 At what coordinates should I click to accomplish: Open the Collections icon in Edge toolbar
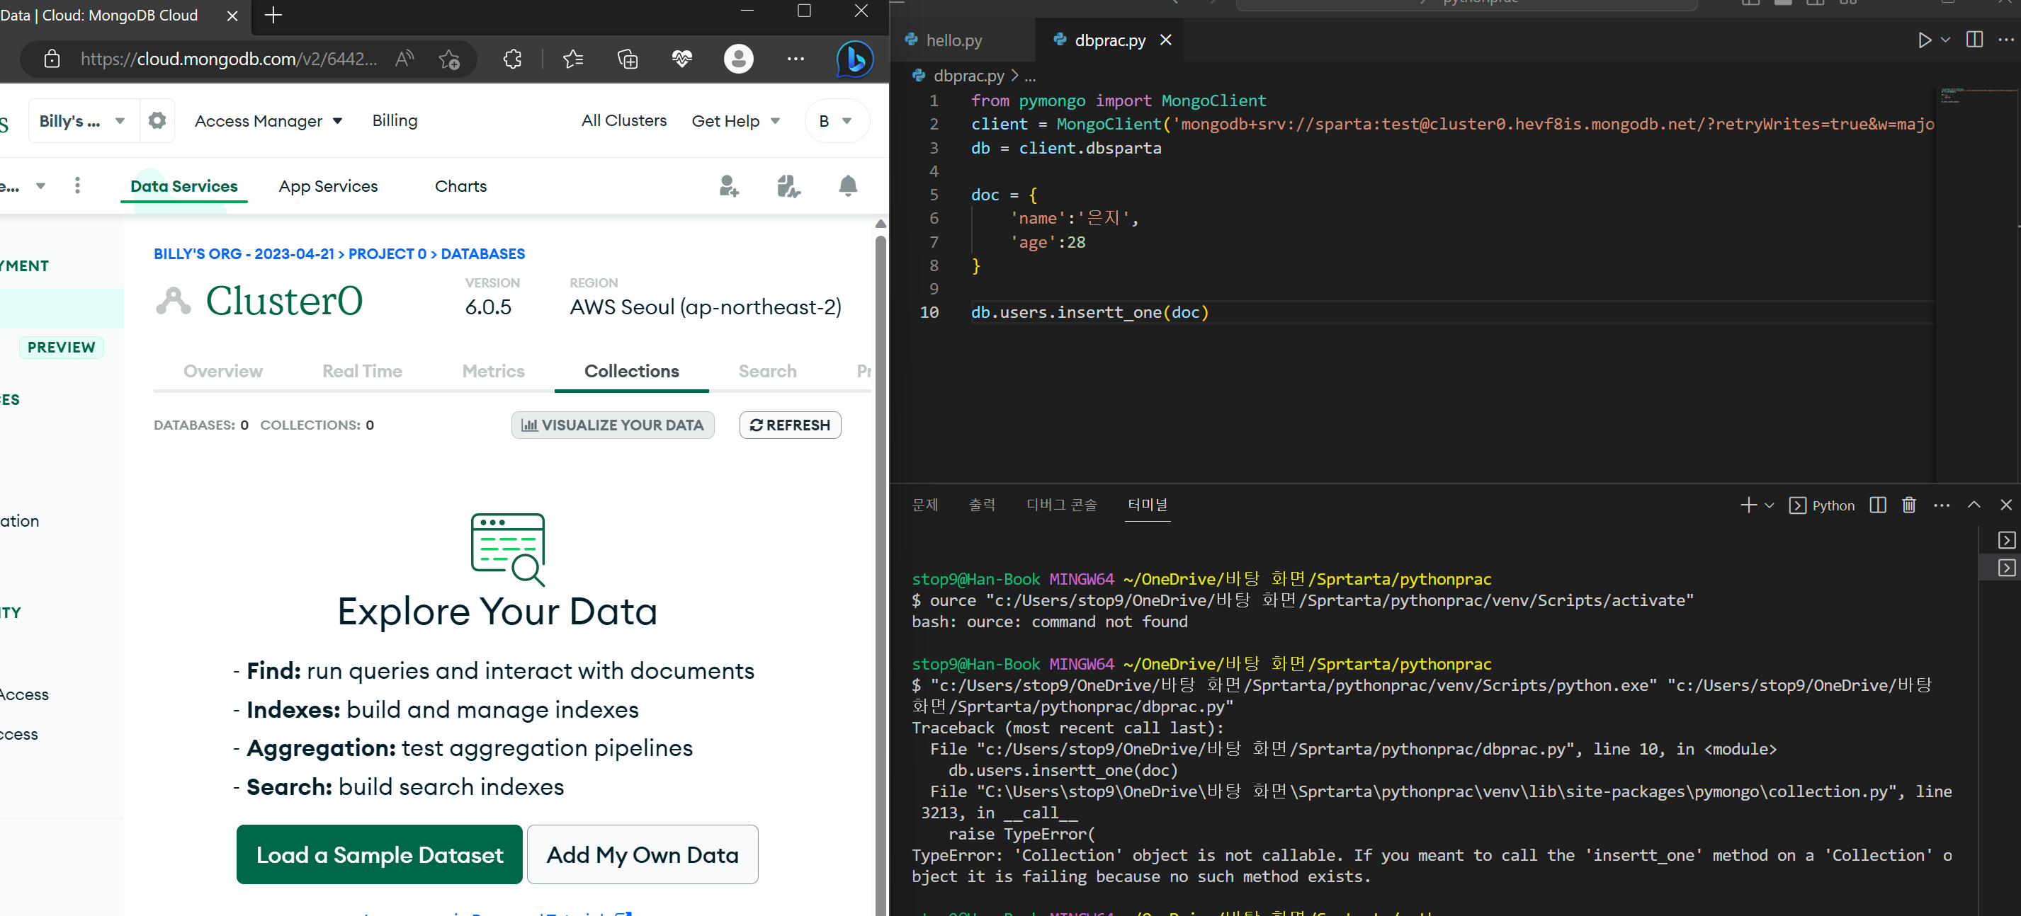coord(628,59)
